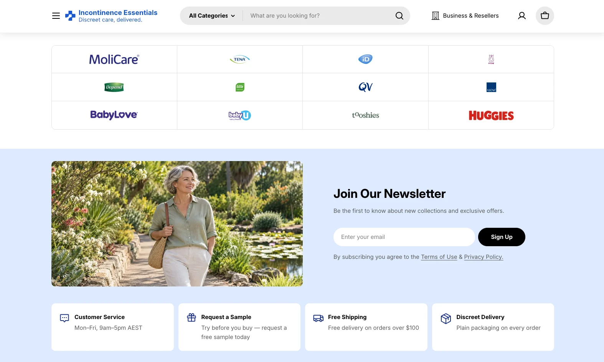Open the Privacy Policy link
Screen dimensions: 604x362
click(484, 257)
